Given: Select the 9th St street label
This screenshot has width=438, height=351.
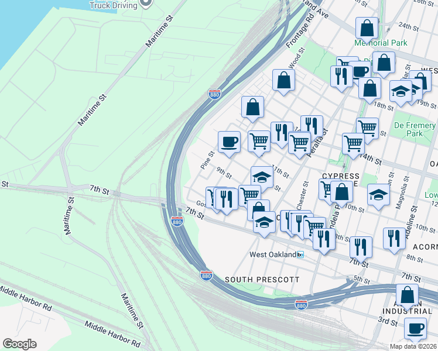Looking at the screenshot, I should [x=224, y=173].
